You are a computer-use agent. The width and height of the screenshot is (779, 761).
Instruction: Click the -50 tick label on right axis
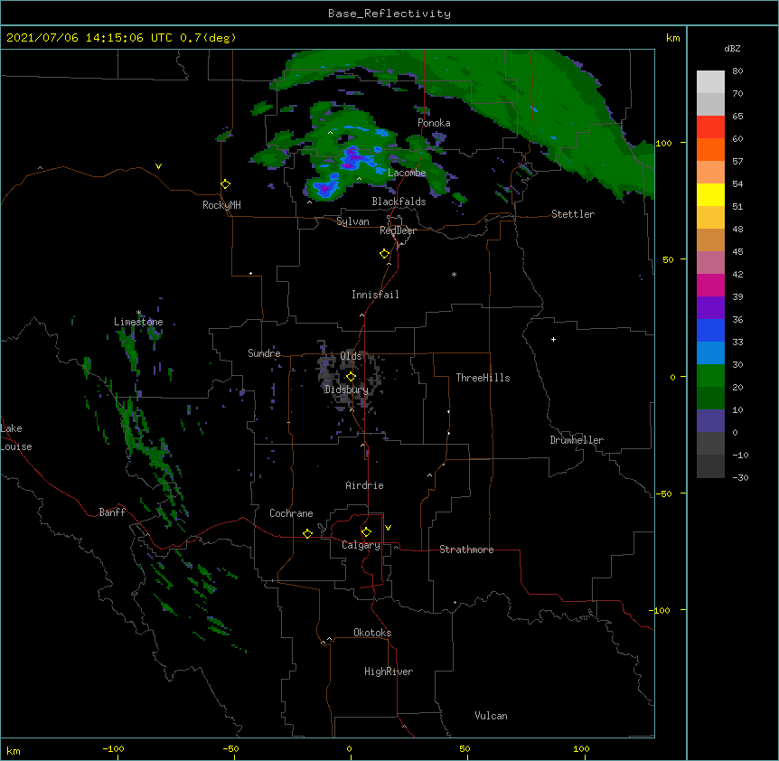[663, 493]
